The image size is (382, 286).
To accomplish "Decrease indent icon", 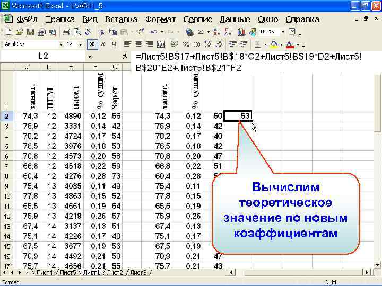I will (x=233, y=44).
